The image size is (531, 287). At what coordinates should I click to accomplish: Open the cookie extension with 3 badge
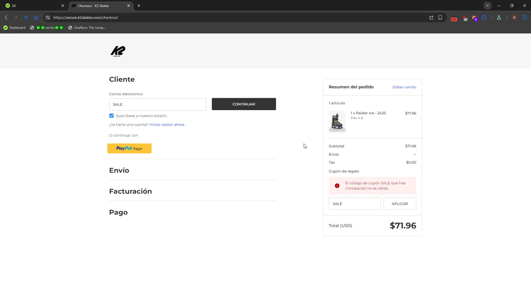click(474, 18)
